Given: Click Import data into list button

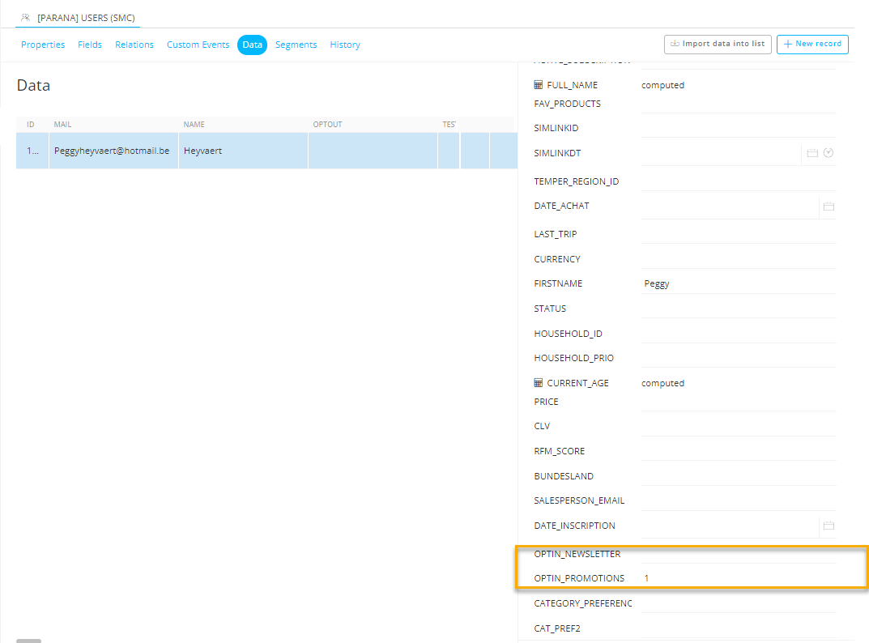Looking at the screenshot, I should click(x=717, y=44).
